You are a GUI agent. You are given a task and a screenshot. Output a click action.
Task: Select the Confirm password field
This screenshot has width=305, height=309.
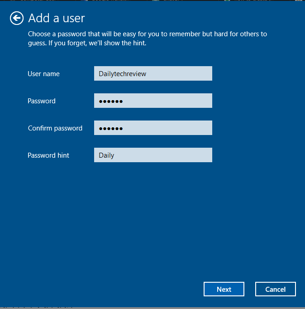pyautogui.click(x=153, y=128)
